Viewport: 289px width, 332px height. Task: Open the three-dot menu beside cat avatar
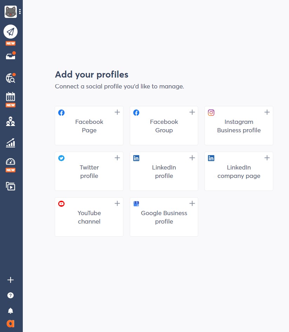pos(20,12)
